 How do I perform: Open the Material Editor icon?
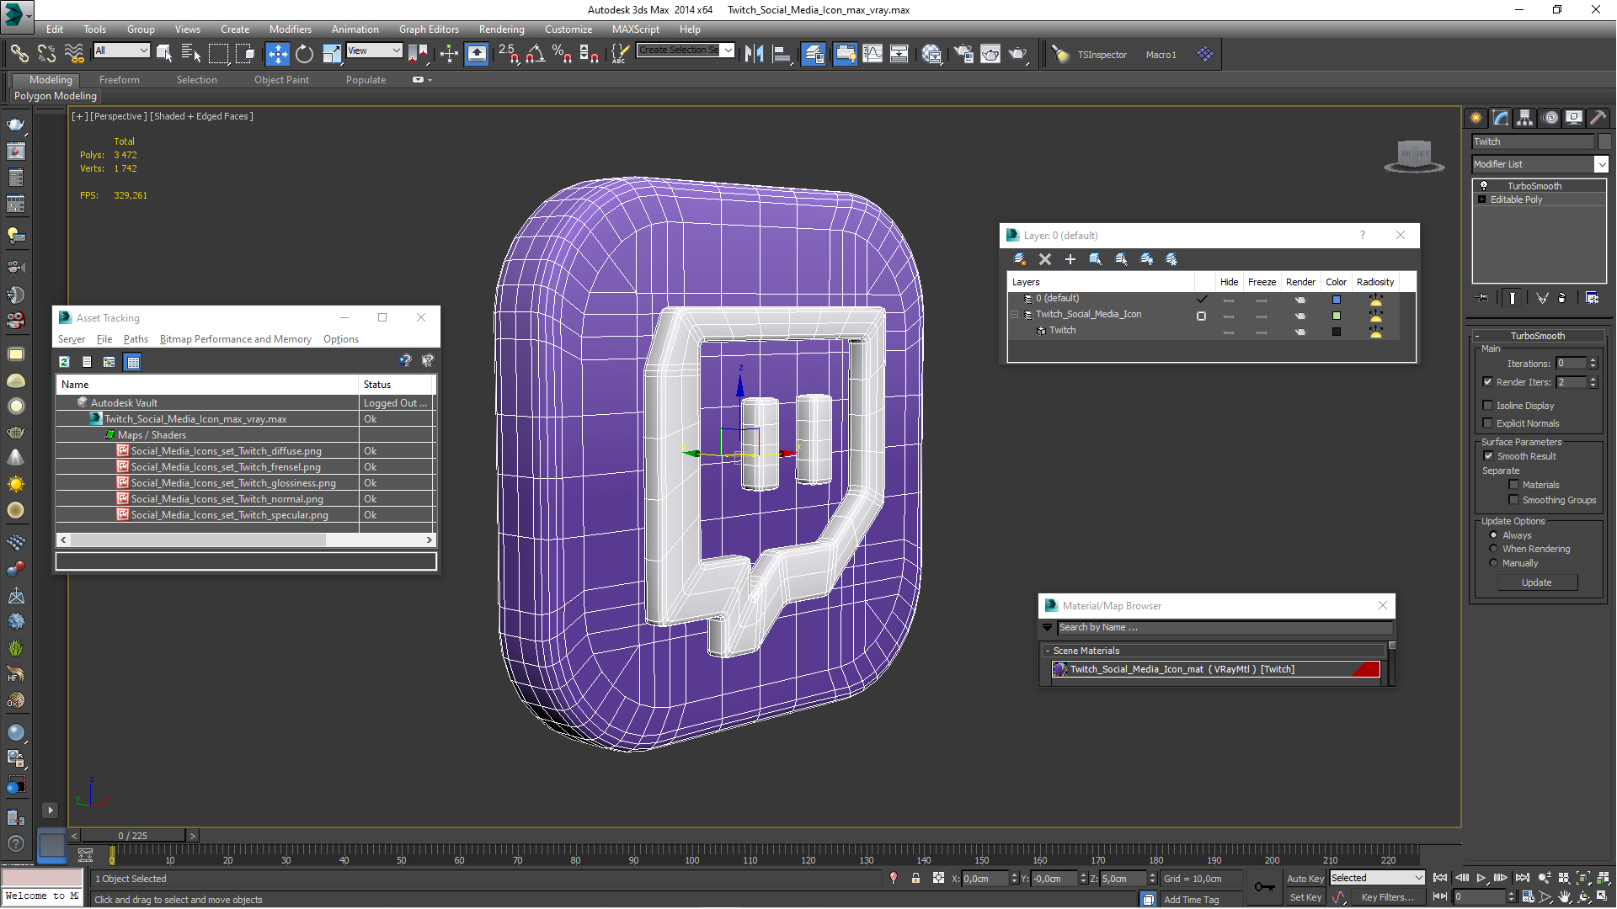click(931, 54)
